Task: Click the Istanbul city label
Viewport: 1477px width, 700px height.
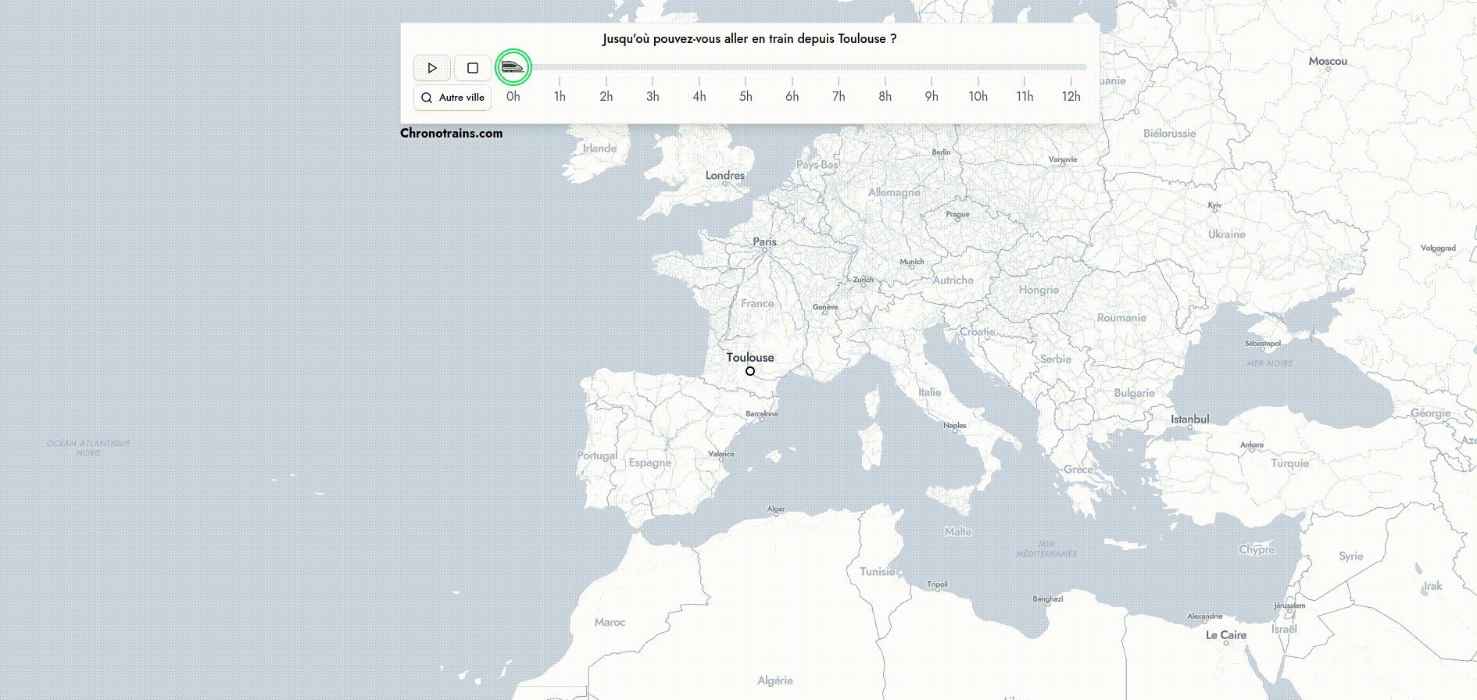Action: point(1189,420)
